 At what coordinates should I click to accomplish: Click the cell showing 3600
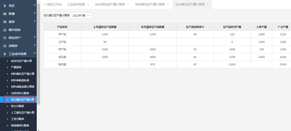point(153,57)
